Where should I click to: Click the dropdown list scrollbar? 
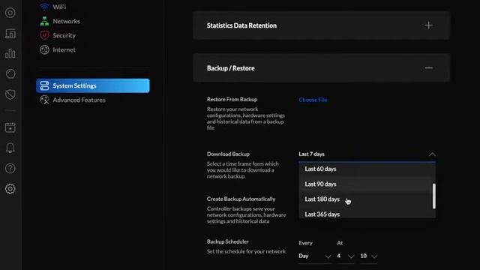pyautogui.click(x=433, y=196)
